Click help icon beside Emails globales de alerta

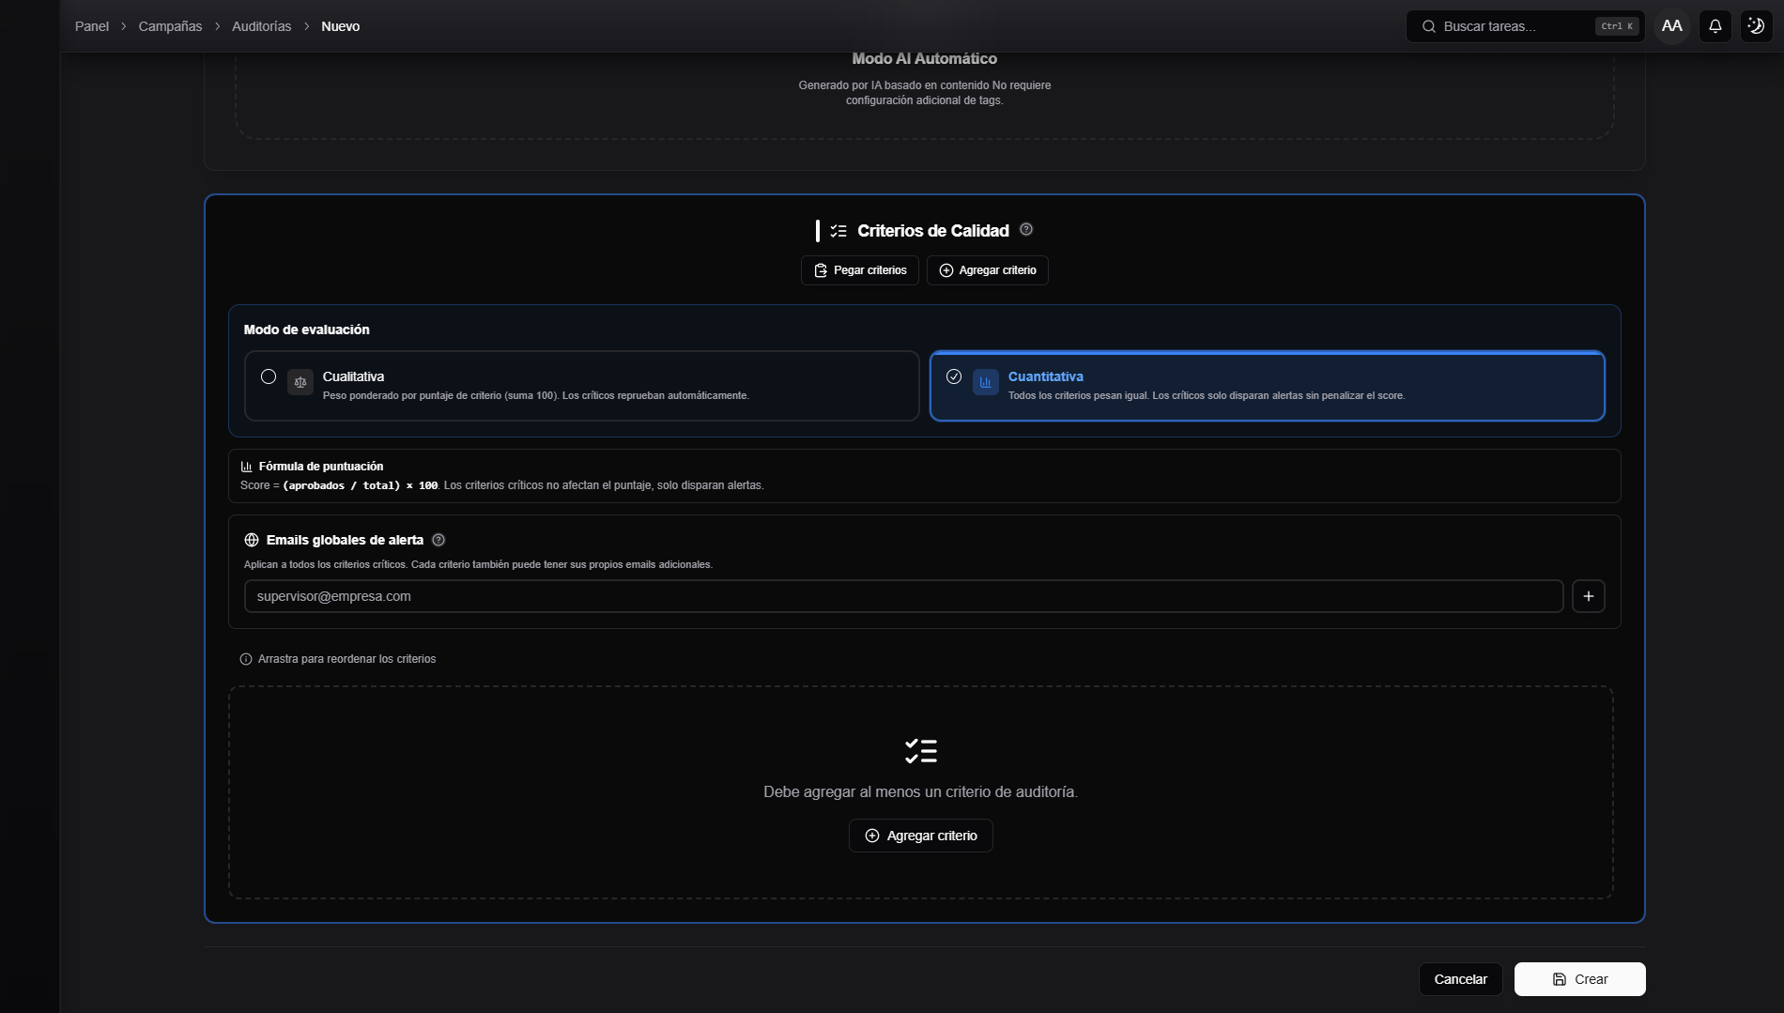point(438,540)
